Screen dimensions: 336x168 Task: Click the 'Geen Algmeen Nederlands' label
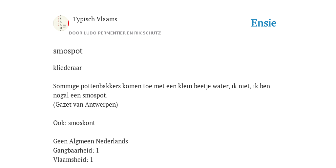pyautogui.click(x=91, y=141)
